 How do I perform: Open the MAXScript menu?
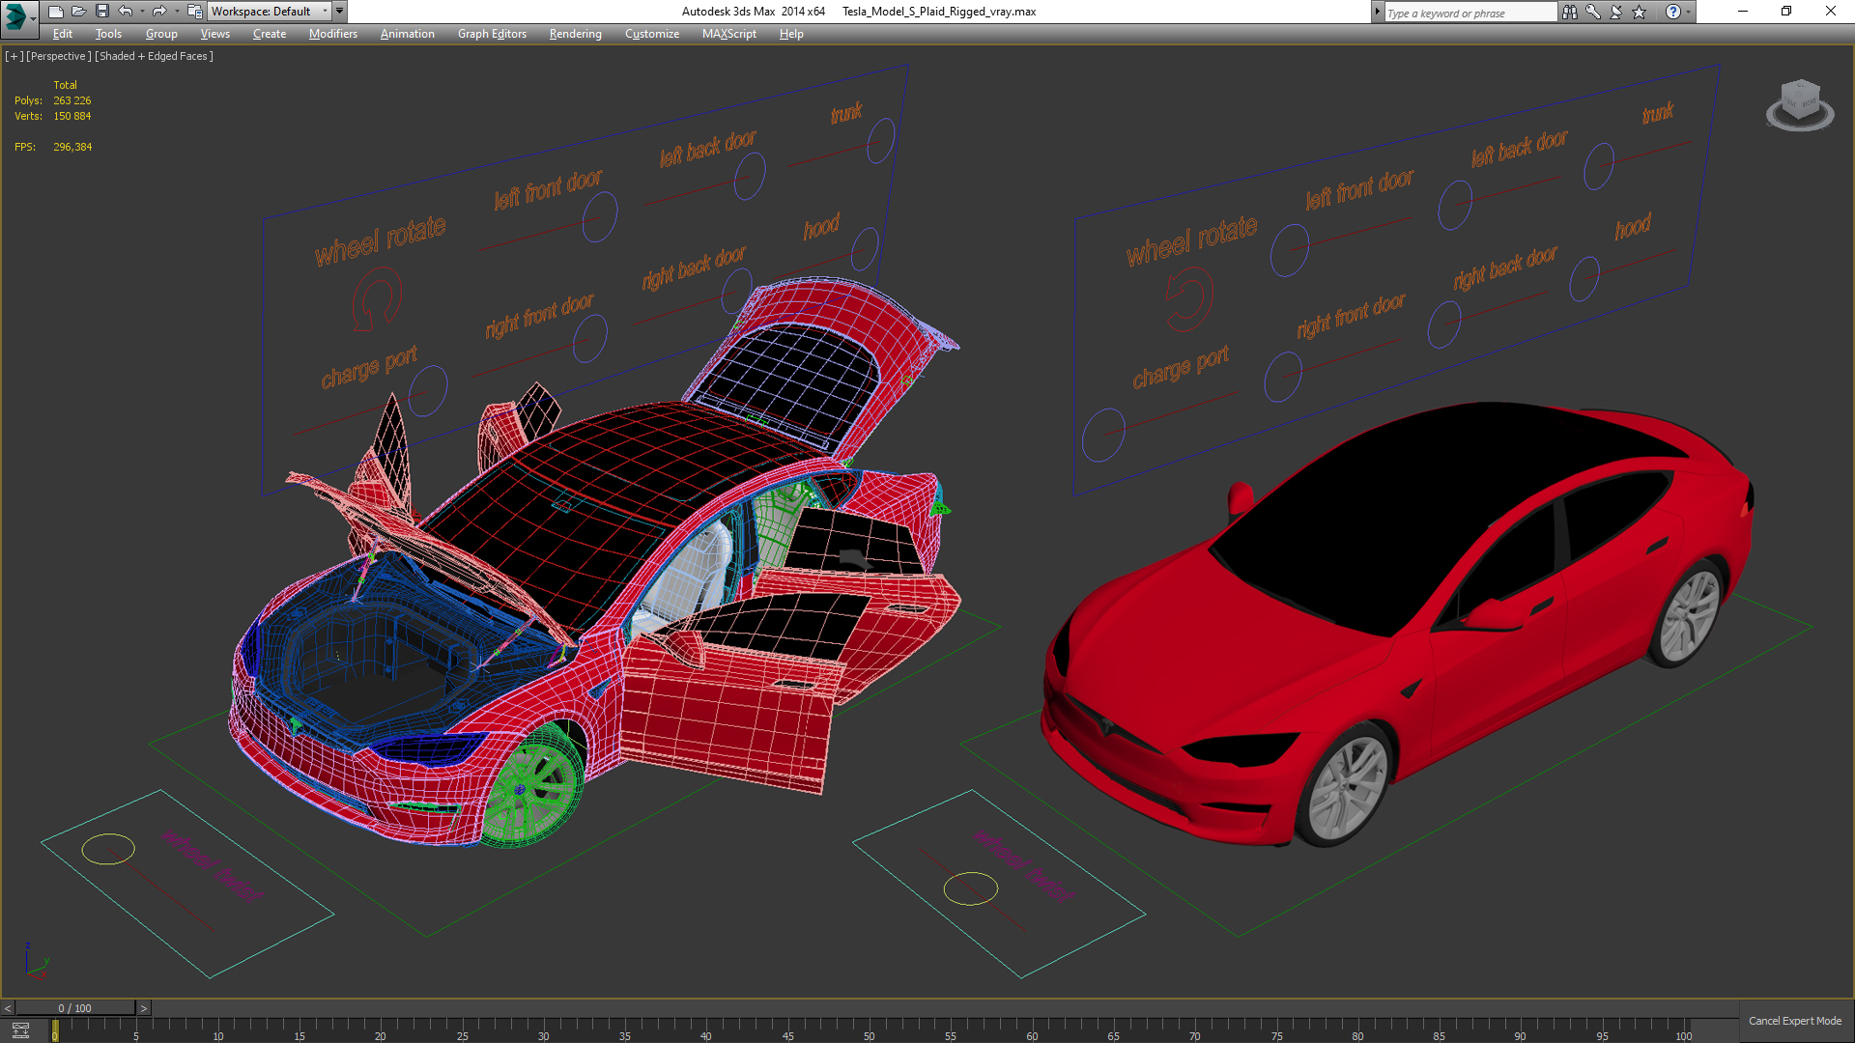pos(729,34)
